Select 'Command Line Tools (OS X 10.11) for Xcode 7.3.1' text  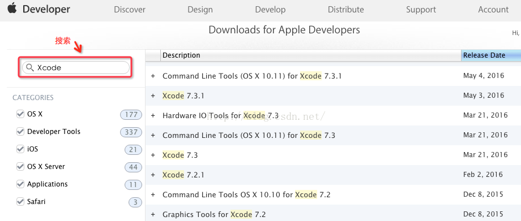[x=252, y=76]
